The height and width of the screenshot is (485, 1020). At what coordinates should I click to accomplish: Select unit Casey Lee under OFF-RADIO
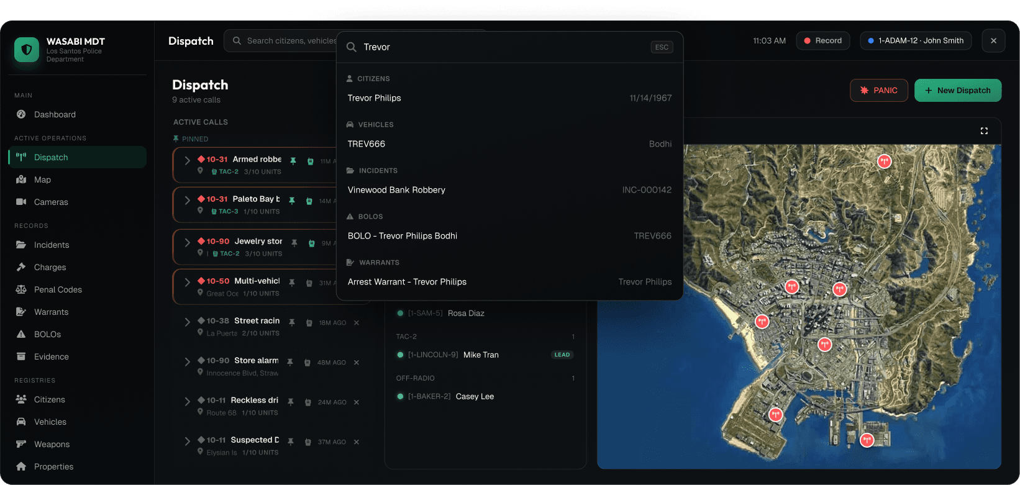pos(485,396)
